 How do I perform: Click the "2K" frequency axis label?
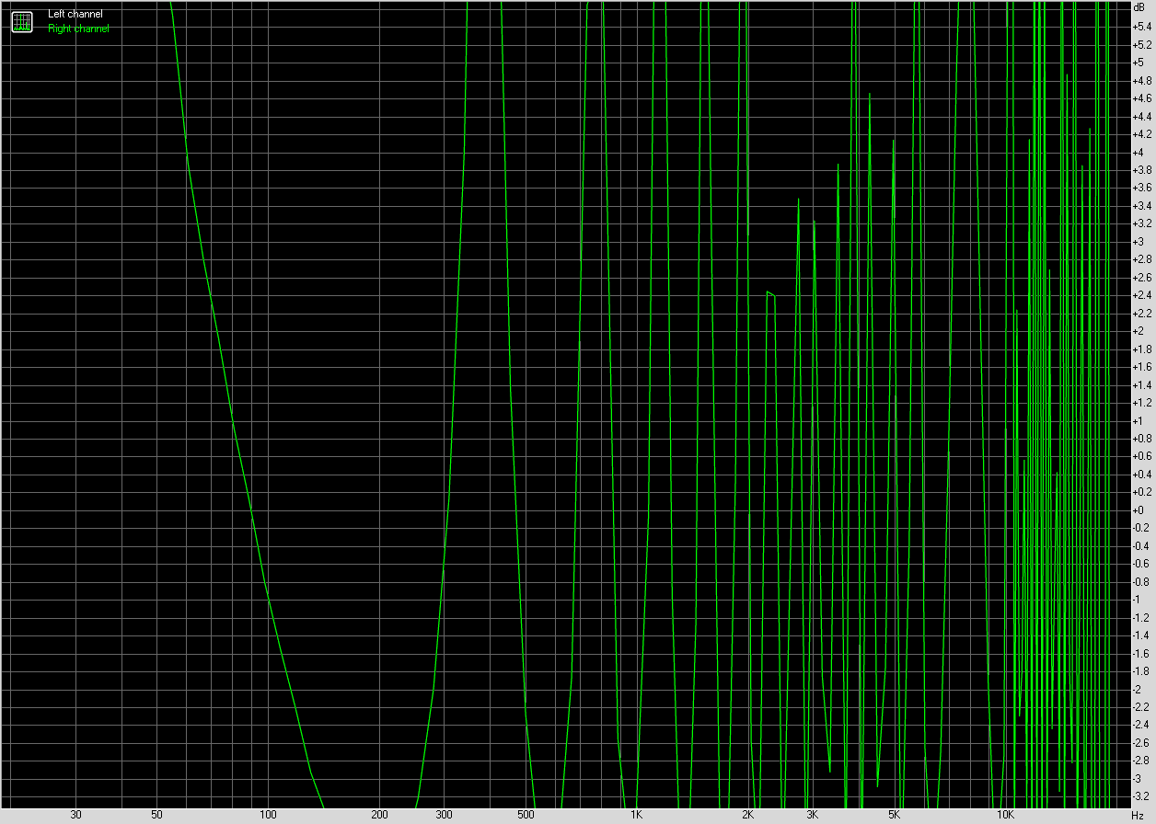[748, 816]
